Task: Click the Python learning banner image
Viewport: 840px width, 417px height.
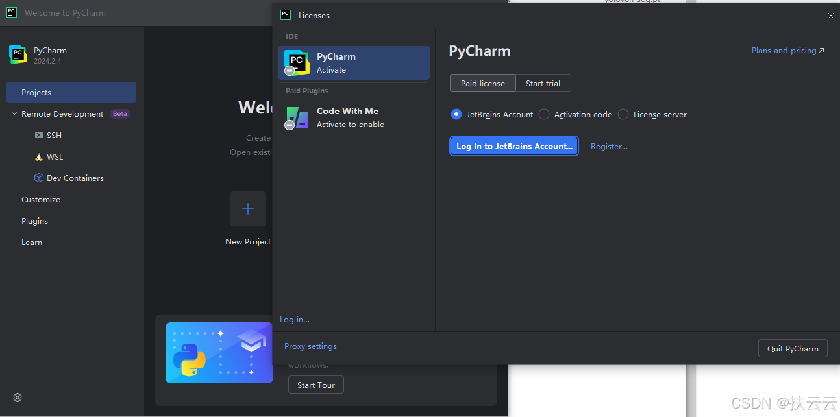Action: click(x=219, y=353)
